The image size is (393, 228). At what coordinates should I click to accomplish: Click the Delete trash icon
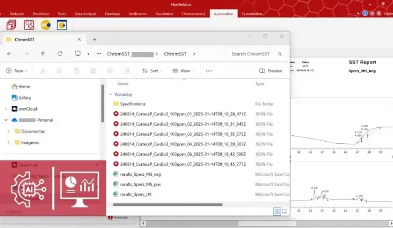coord(127,71)
